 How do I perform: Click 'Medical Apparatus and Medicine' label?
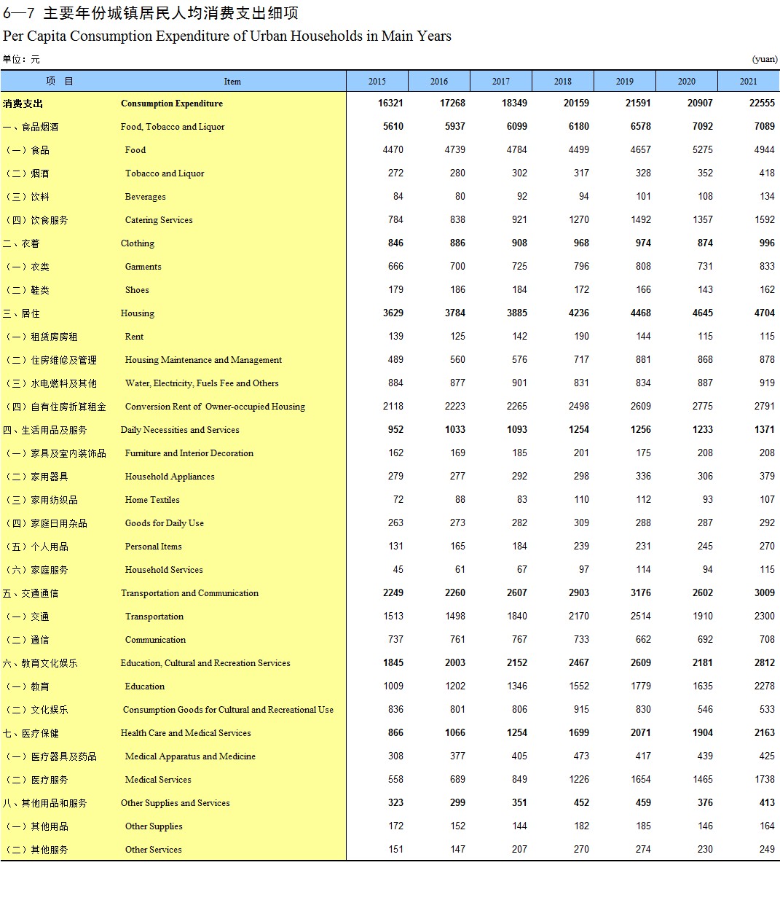pos(190,756)
